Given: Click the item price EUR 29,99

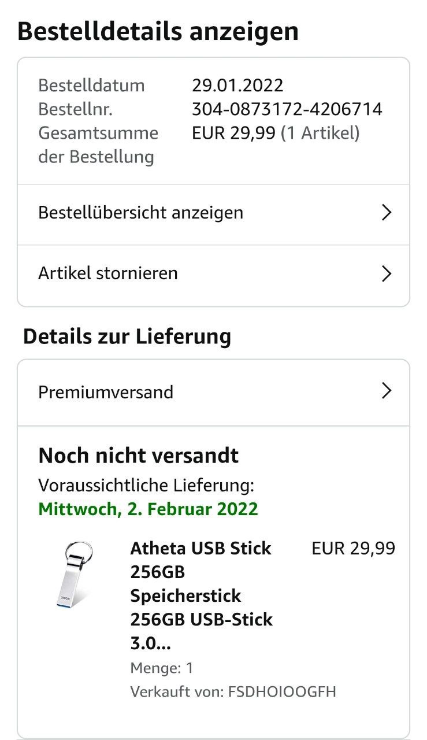Looking at the screenshot, I should pyautogui.click(x=353, y=548).
